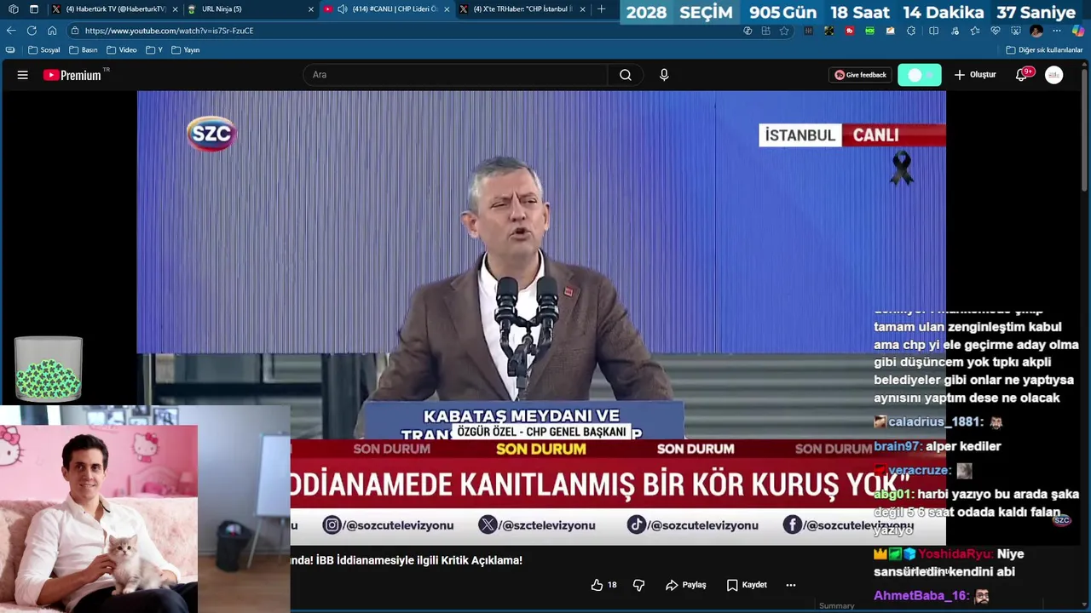
Task: Toggle the green switch in YouTube header
Action: tap(920, 75)
